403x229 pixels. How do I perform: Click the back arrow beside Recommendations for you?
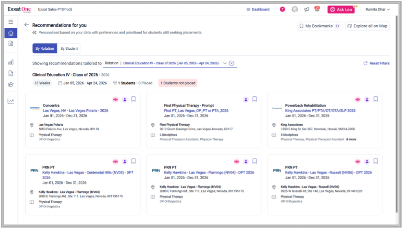click(x=26, y=25)
